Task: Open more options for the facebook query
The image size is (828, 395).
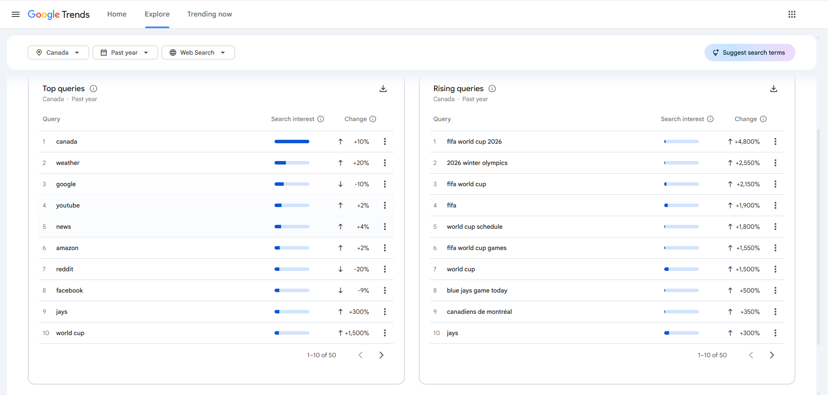Action: tap(385, 290)
